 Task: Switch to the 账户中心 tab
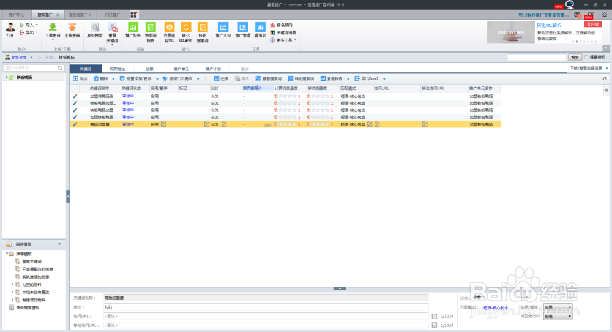(17, 15)
